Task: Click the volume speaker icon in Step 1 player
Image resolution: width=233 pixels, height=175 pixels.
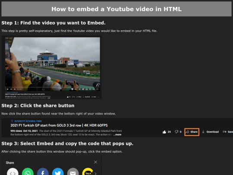Action: tap(15, 89)
